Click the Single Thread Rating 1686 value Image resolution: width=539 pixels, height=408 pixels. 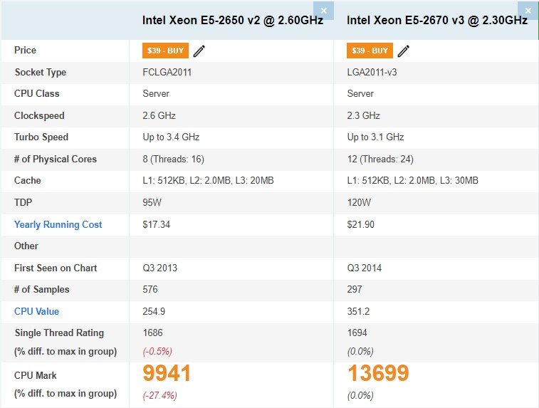point(152,333)
